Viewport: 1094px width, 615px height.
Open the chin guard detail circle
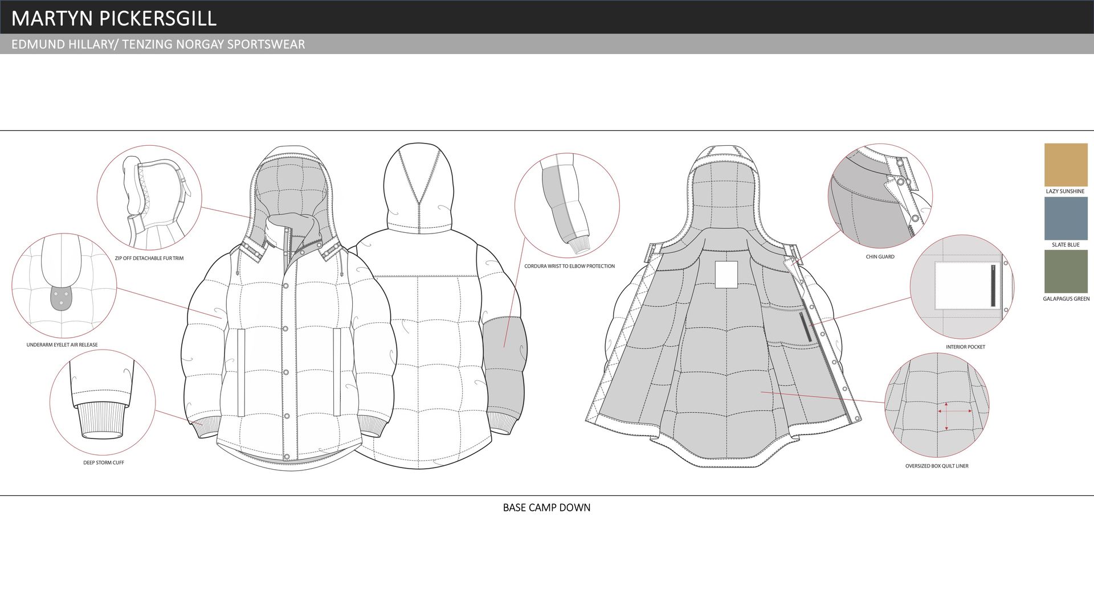(x=880, y=196)
